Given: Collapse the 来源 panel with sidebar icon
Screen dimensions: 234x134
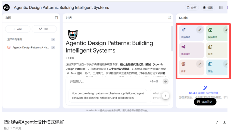Looking at the screenshot, I should pos(56,18).
